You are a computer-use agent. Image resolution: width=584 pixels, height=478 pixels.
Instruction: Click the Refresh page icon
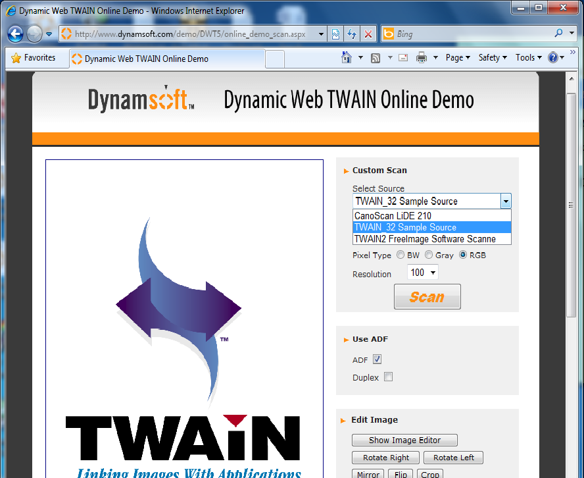(352, 34)
